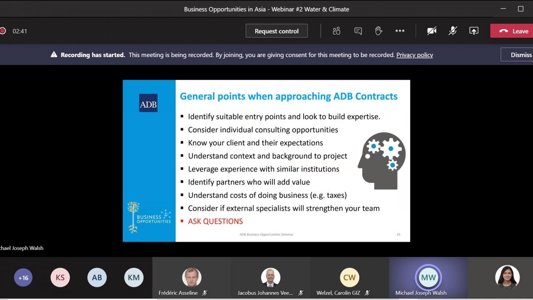Click the head with gears graphic
This screenshot has height=300, width=533.
381,161
